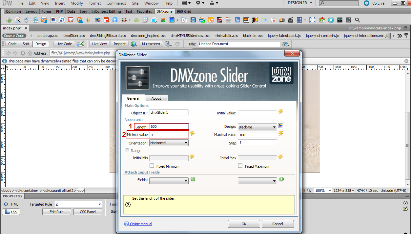Click the lightning icon beside Initial Max
The width and height of the screenshot is (411, 234).
(x=280, y=157)
